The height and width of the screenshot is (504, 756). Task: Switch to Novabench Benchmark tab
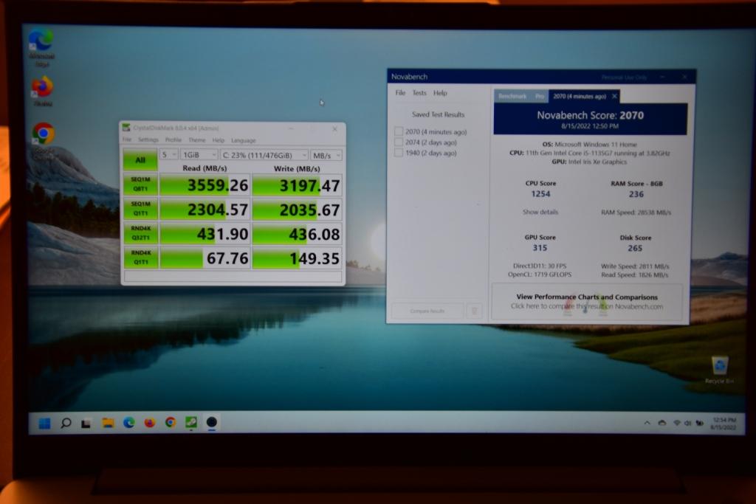coord(512,96)
